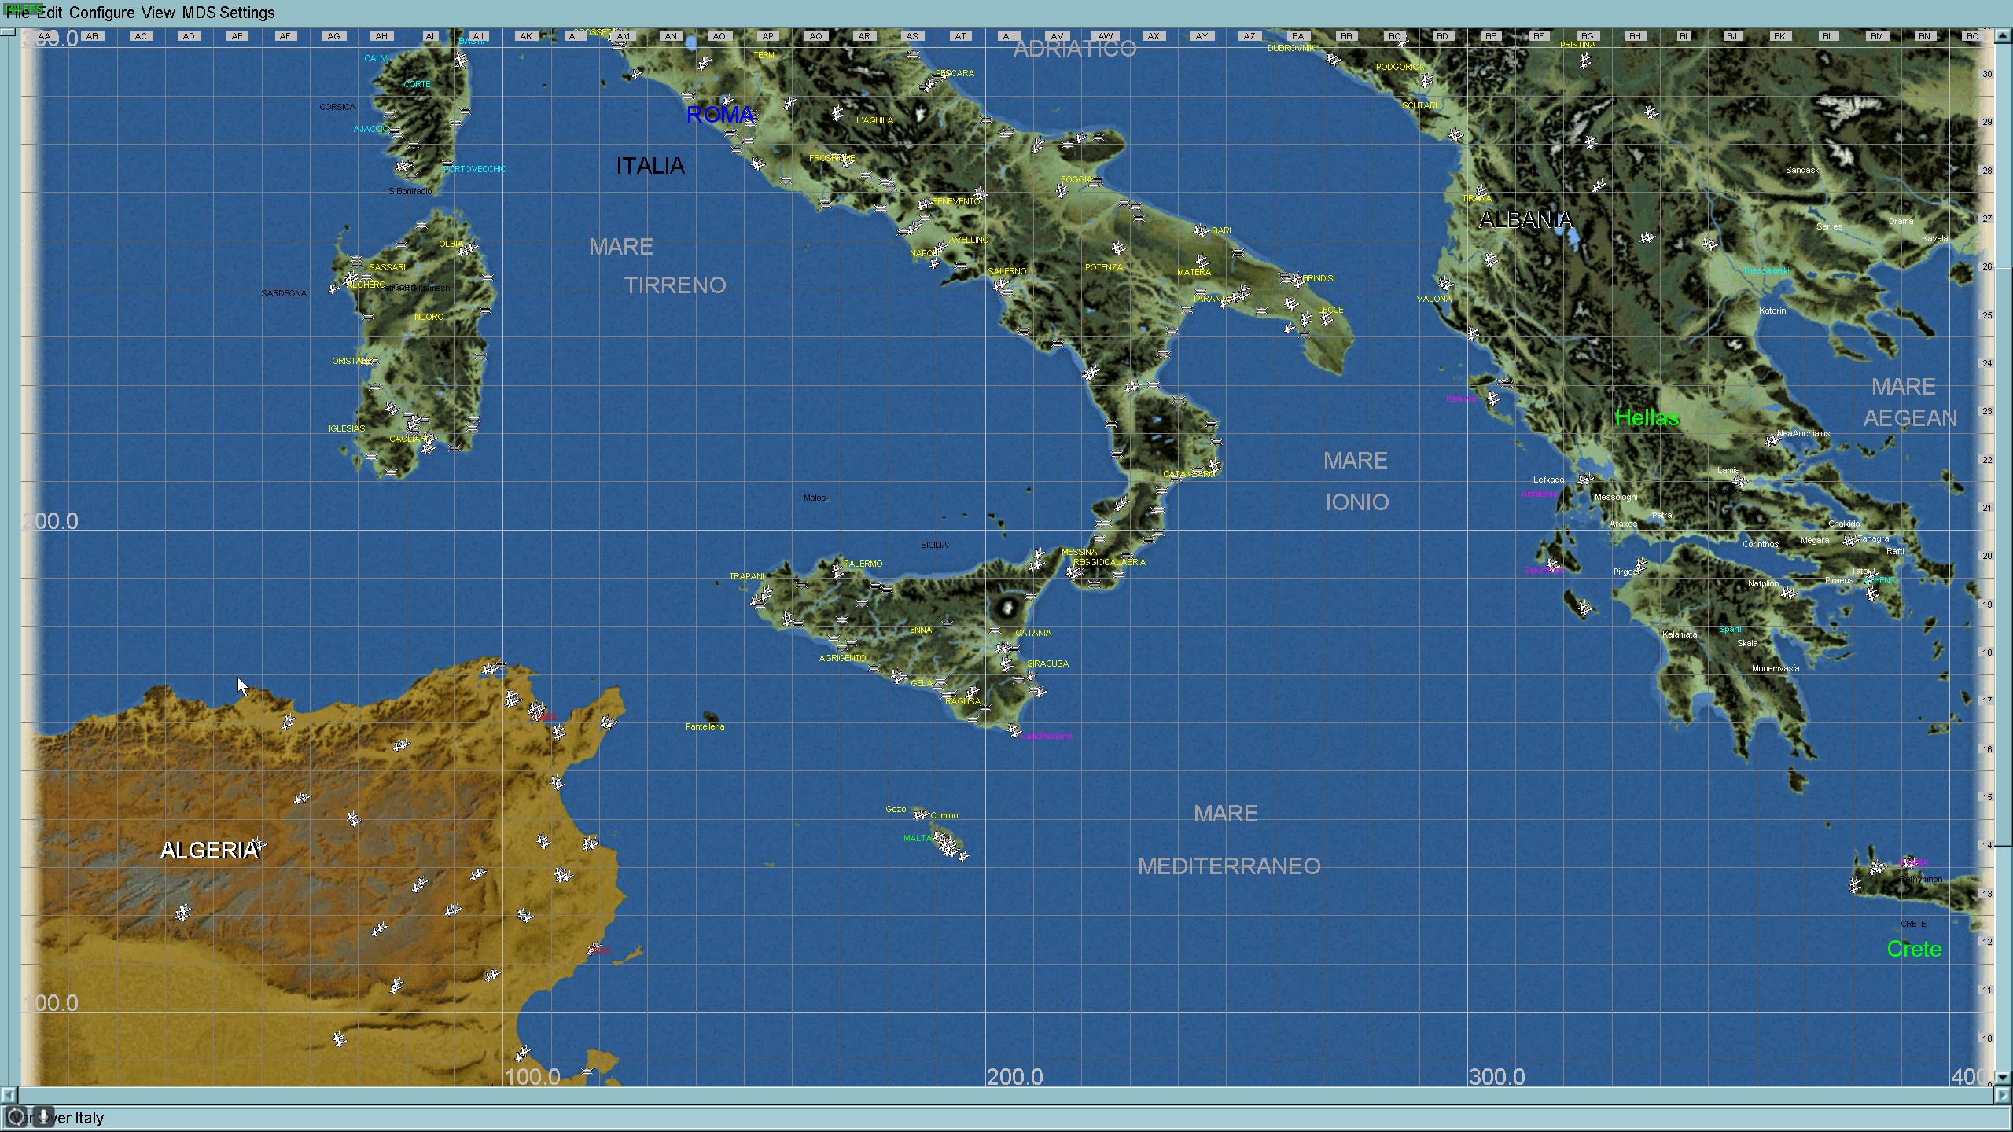Click the horizontal scrollbar right arrow
The height and width of the screenshot is (1132, 2013).
point(2002,1095)
